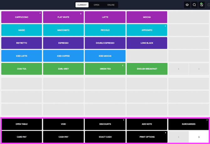Image resolution: width=210 pixels, height=144 pixels.
Task: Open PRINT OPTIONS menu
Action: tap(147, 137)
